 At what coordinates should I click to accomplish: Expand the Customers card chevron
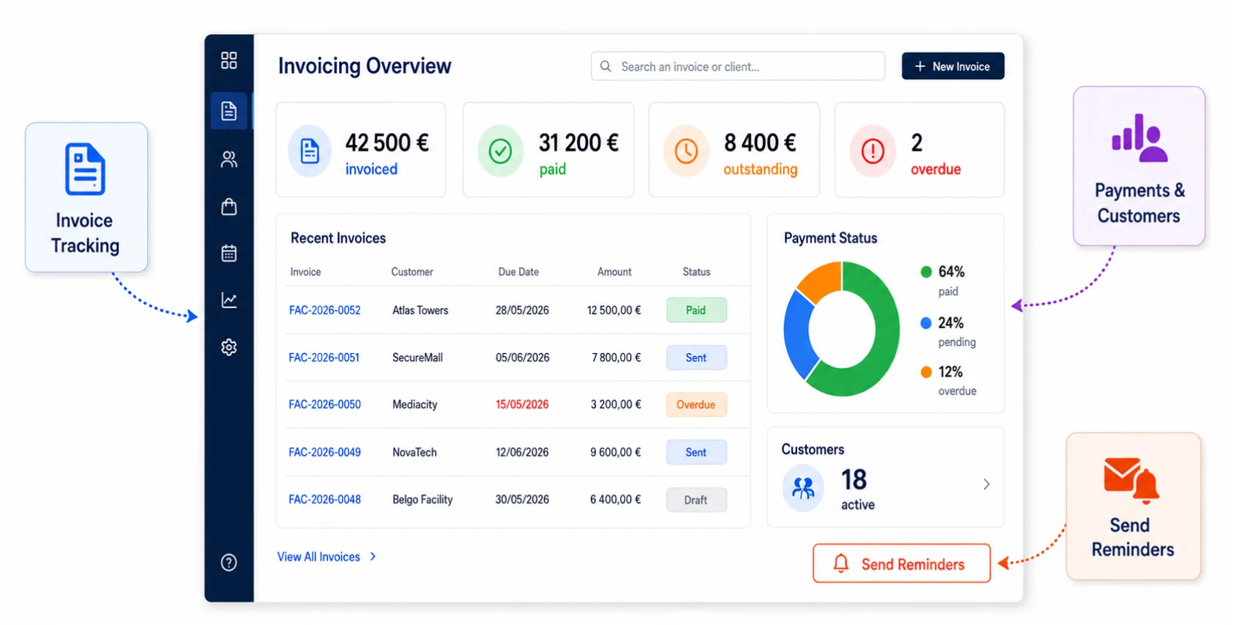(x=986, y=485)
